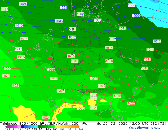The height and width of the screenshot is (130, 168).
Task: Click the purple arrow at legend's left end
Action: 6,127
